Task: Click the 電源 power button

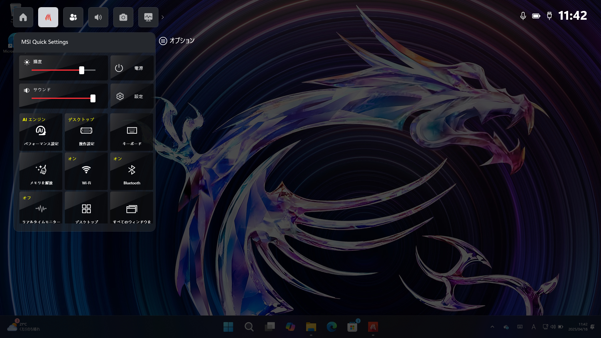Action: (x=132, y=68)
